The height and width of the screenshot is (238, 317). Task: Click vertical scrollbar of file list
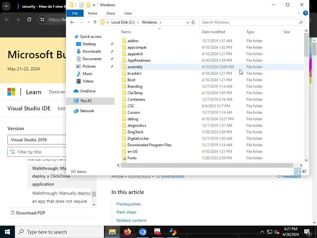click(x=306, y=45)
